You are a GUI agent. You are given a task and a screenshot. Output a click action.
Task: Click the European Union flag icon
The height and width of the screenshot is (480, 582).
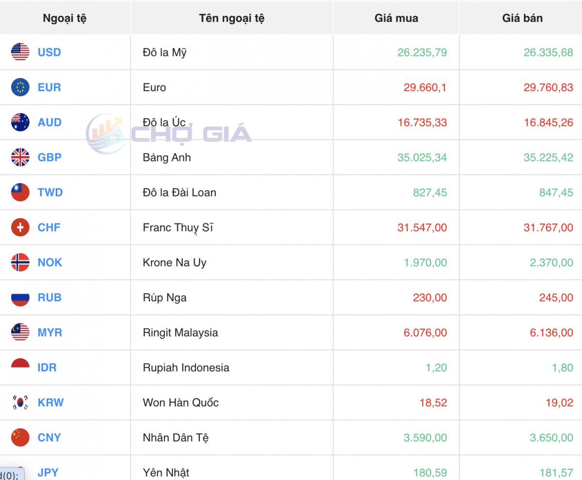(x=20, y=87)
